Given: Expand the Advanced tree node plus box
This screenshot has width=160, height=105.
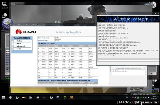Looking at the screenshot, I should coord(13,46).
